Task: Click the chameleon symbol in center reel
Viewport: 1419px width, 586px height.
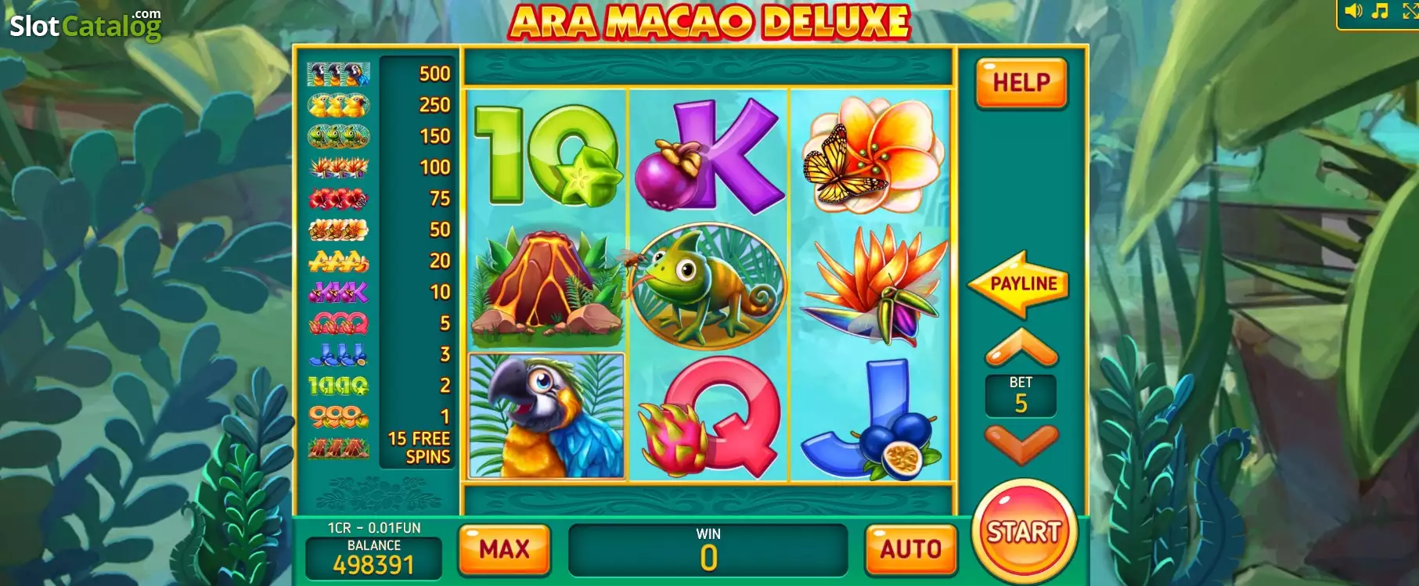Action: [x=707, y=286]
